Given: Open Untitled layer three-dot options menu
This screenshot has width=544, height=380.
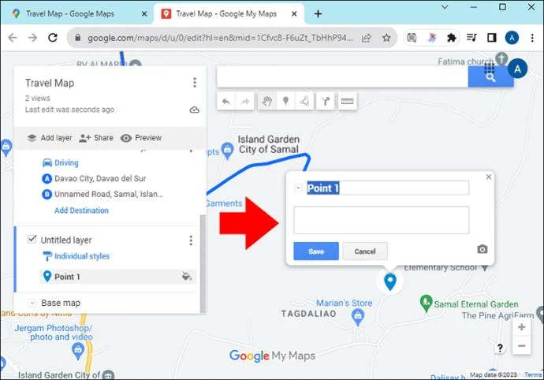Looking at the screenshot, I should (x=191, y=240).
